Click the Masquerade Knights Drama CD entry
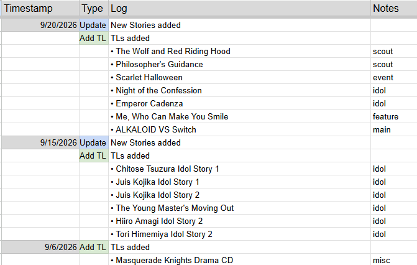 239,259
